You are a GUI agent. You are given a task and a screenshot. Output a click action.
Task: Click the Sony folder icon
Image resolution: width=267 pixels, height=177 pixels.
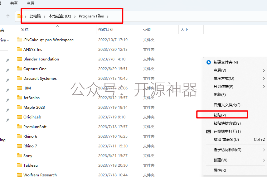pyautogui.click(x=20, y=155)
